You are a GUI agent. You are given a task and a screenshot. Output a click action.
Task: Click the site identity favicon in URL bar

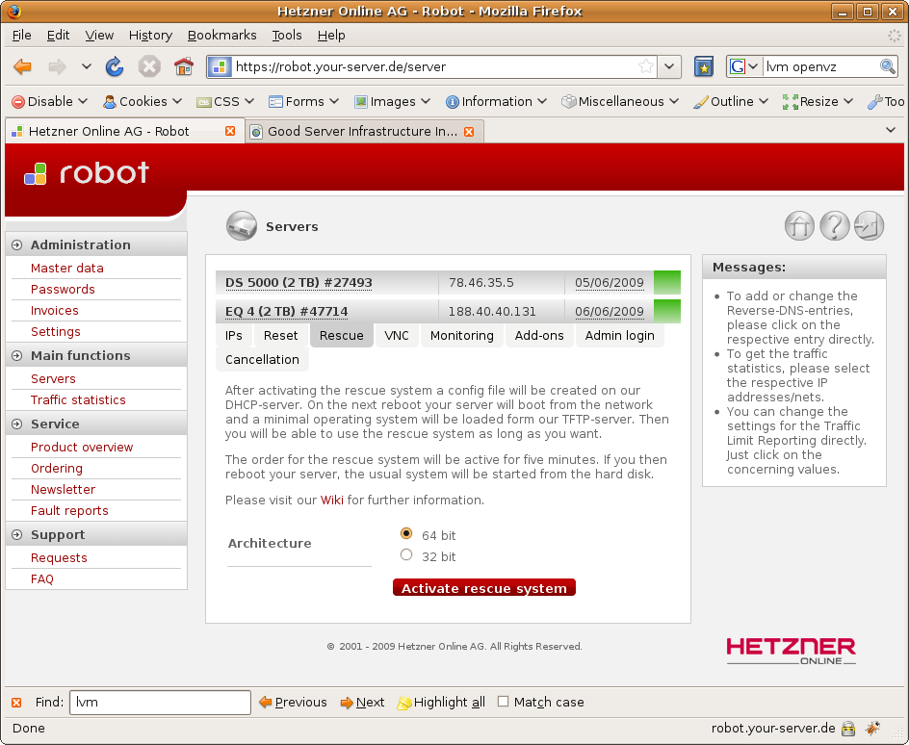point(220,66)
